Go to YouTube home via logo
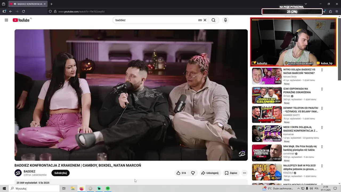Image resolution: width=341 pixels, height=192 pixels. [x=21, y=20]
